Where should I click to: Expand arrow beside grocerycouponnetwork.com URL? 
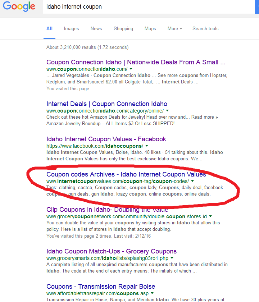pos(210,216)
